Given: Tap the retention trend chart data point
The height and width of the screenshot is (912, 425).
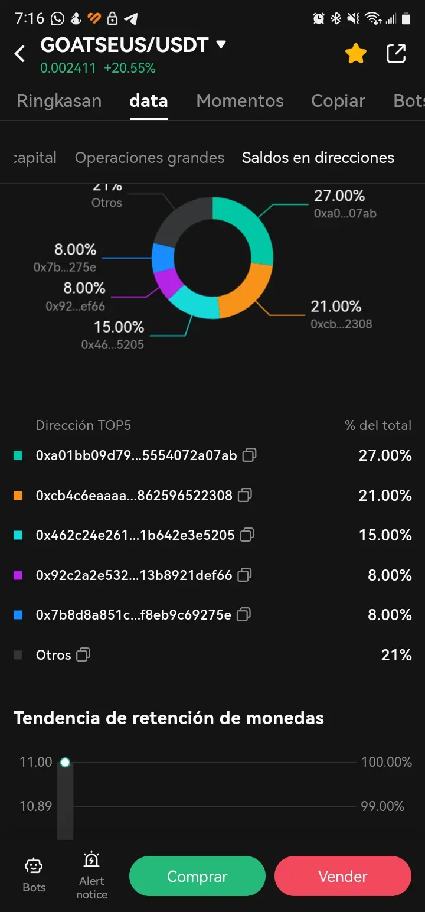Looking at the screenshot, I should (65, 763).
